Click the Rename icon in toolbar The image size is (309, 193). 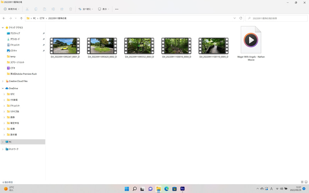pyautogui.click(x=53, y=9)
